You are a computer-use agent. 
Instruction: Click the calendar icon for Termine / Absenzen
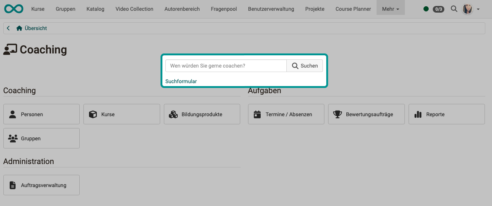[257, 114]
